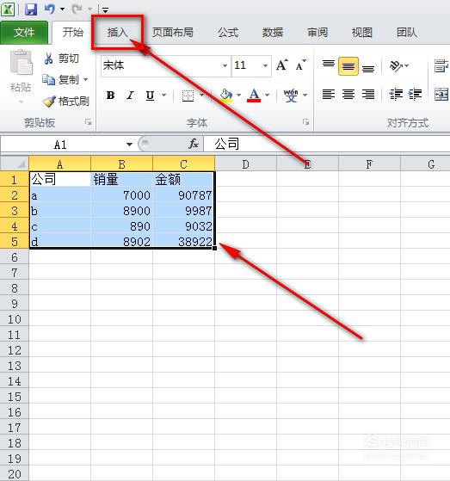Toggle the highlighted middle vertical alignment

click(348, 65)
